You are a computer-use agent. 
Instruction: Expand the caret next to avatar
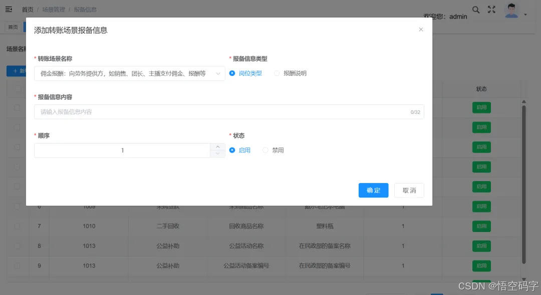[x=525, y=14]
